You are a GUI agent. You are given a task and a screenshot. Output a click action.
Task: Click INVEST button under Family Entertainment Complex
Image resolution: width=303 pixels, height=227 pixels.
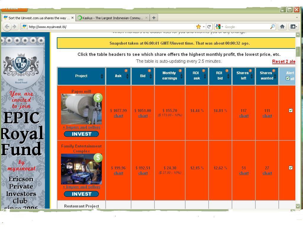81,194
